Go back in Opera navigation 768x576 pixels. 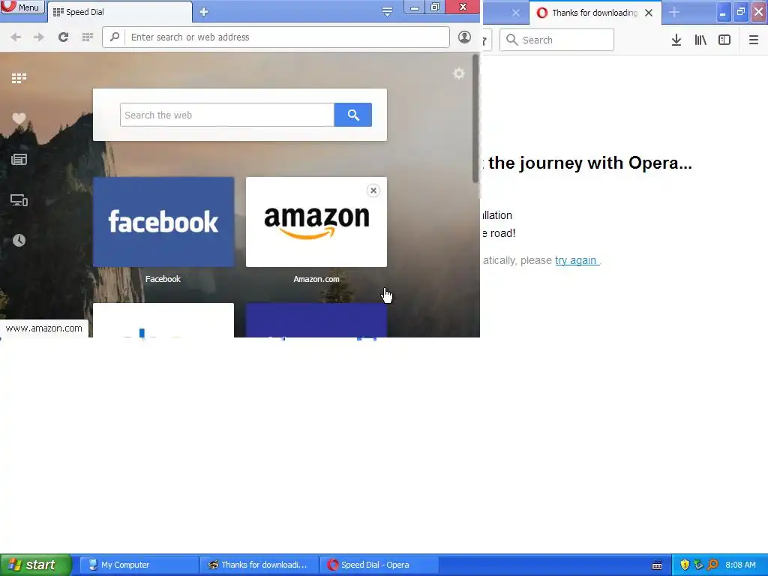pyautogui.click(x=16, y=37)
